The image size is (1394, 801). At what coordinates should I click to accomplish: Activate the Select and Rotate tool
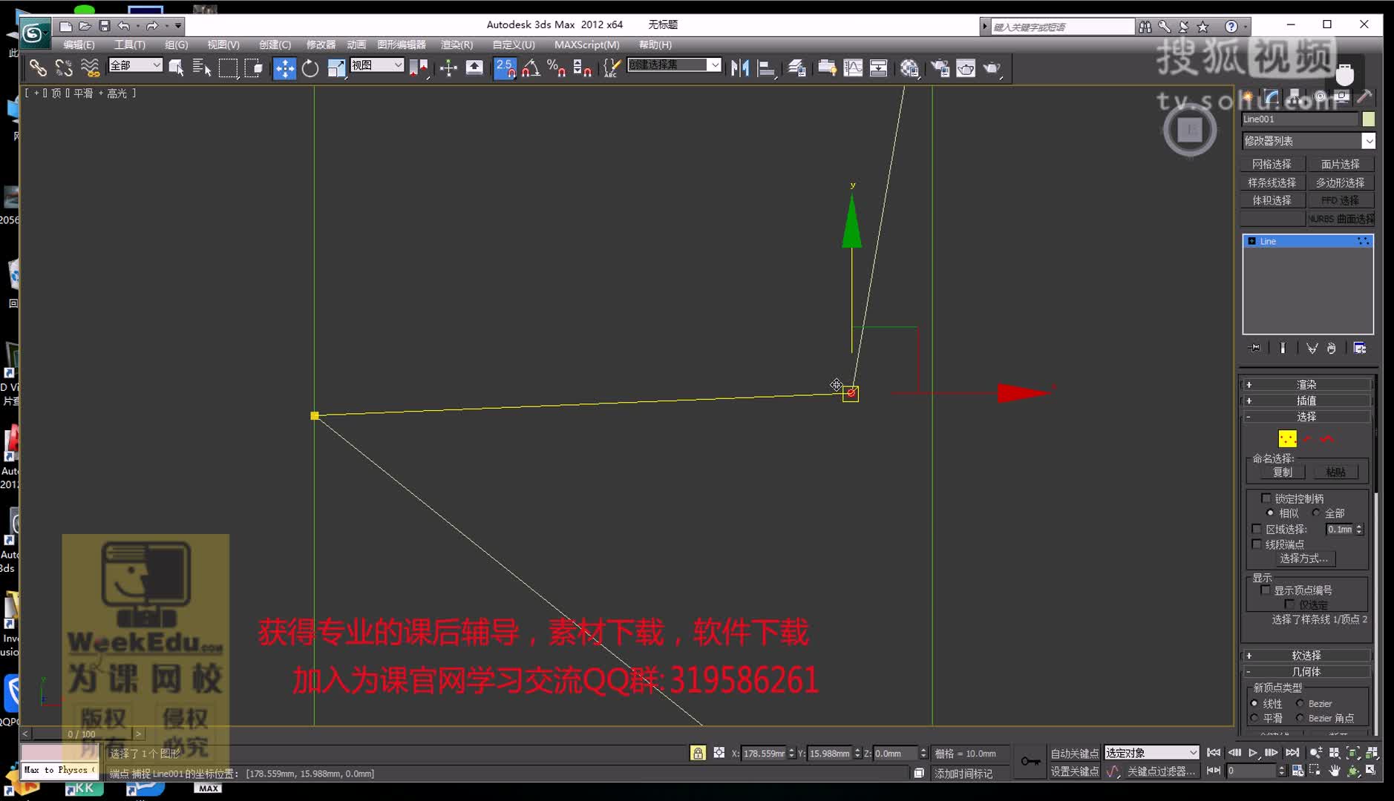310,68
